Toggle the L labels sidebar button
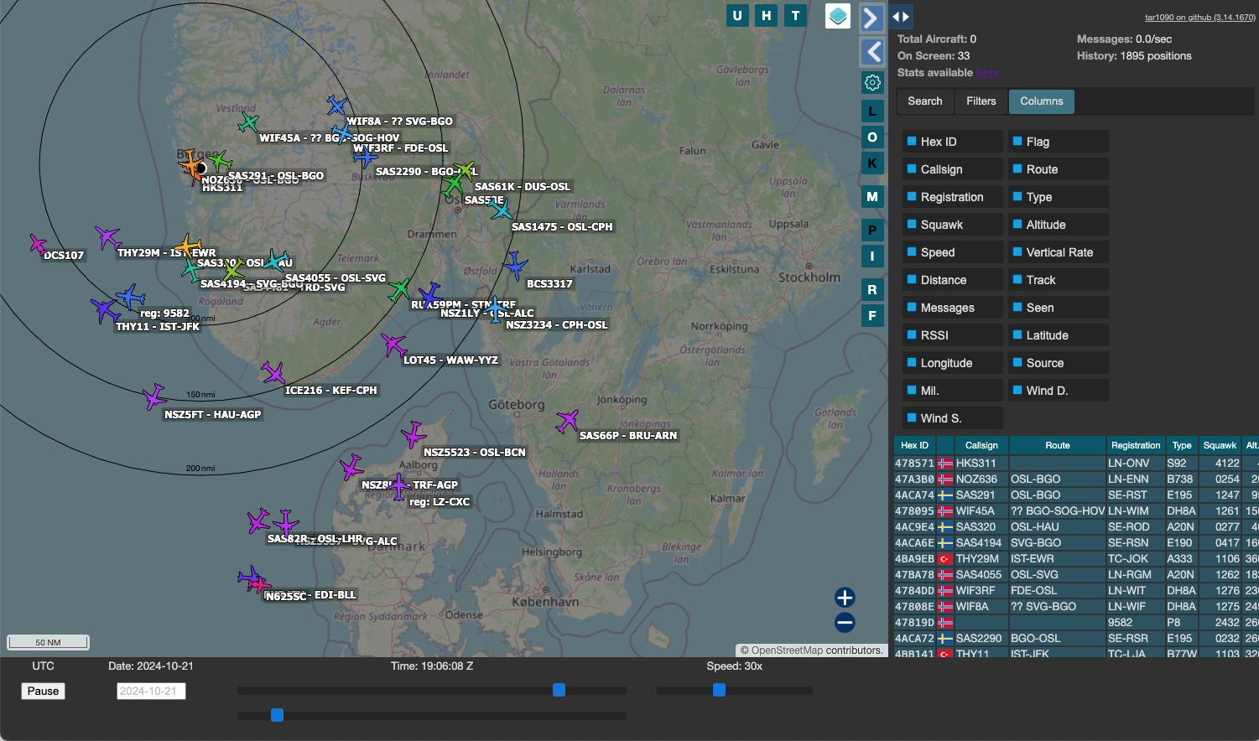Image resolution: width=1259 pixels, height=741 pixels. click(x=872, y=111)
